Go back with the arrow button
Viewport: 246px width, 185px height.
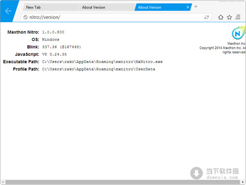[8, 11]
